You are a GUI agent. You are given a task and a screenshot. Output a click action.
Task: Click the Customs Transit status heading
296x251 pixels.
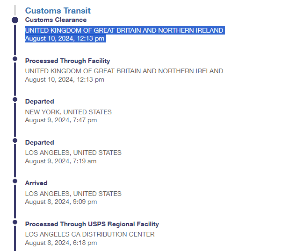click(x=58, y=10)
